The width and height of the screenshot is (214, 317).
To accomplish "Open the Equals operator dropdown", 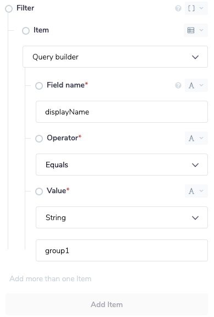I will tap(122, 165).
